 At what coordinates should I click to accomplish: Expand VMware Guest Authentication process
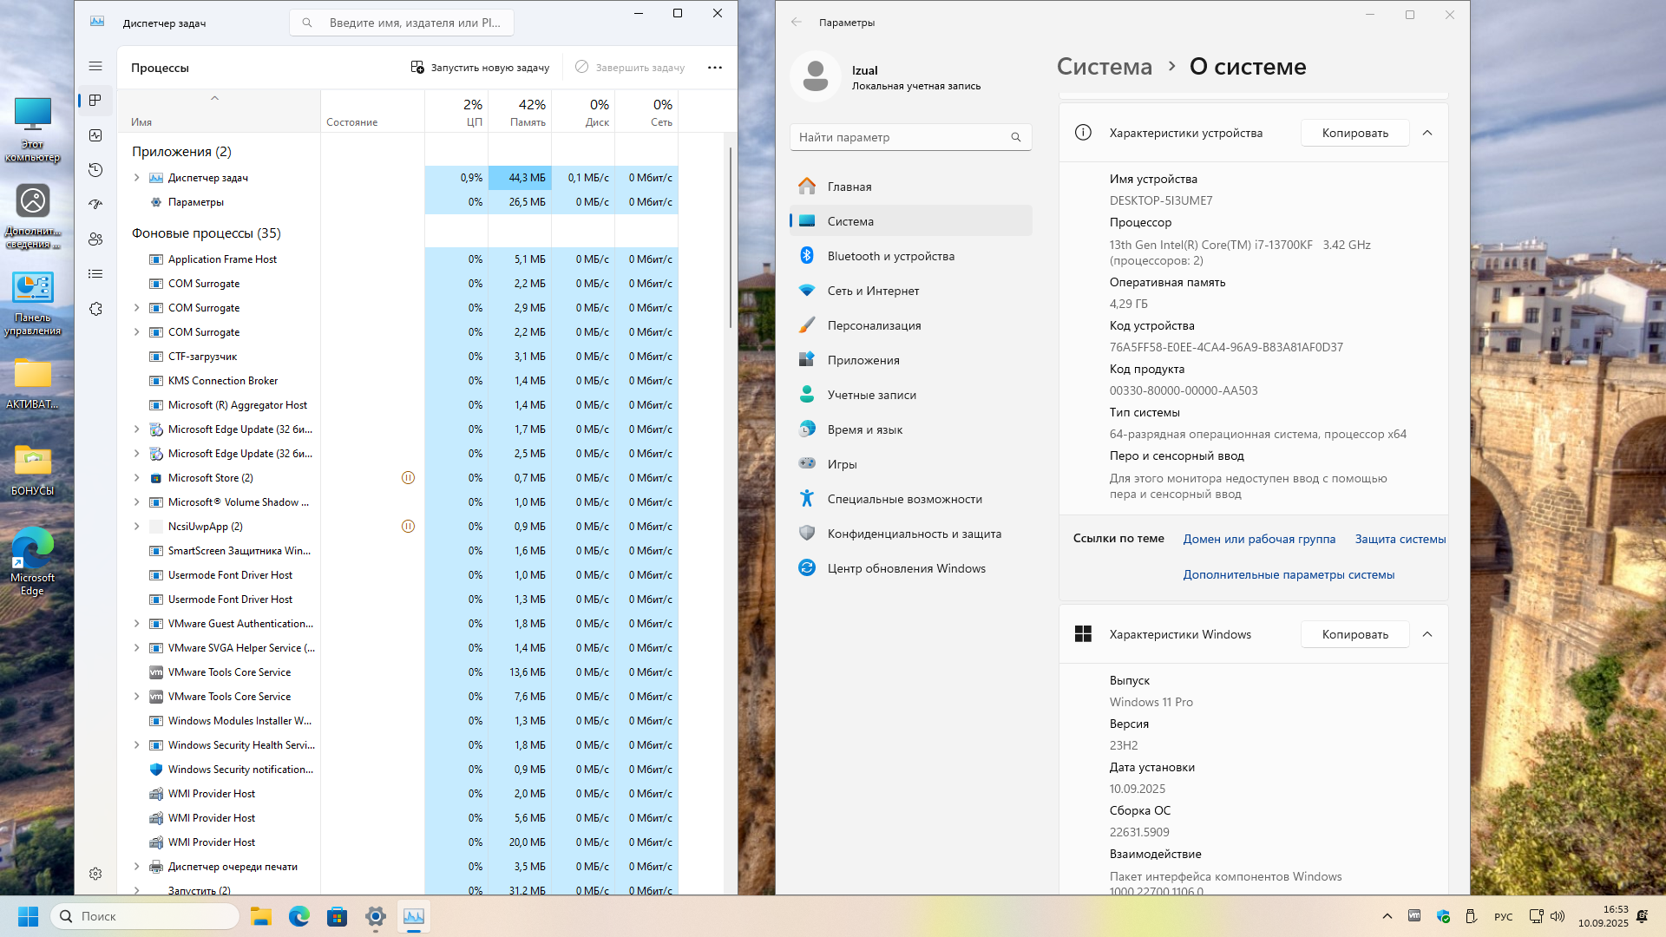tap(136, 624)
